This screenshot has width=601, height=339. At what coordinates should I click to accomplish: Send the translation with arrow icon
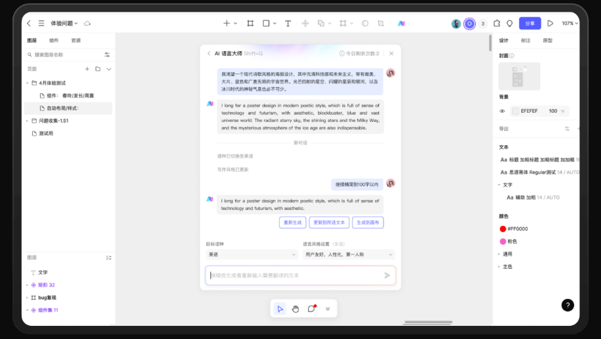(x=387, y=275)
